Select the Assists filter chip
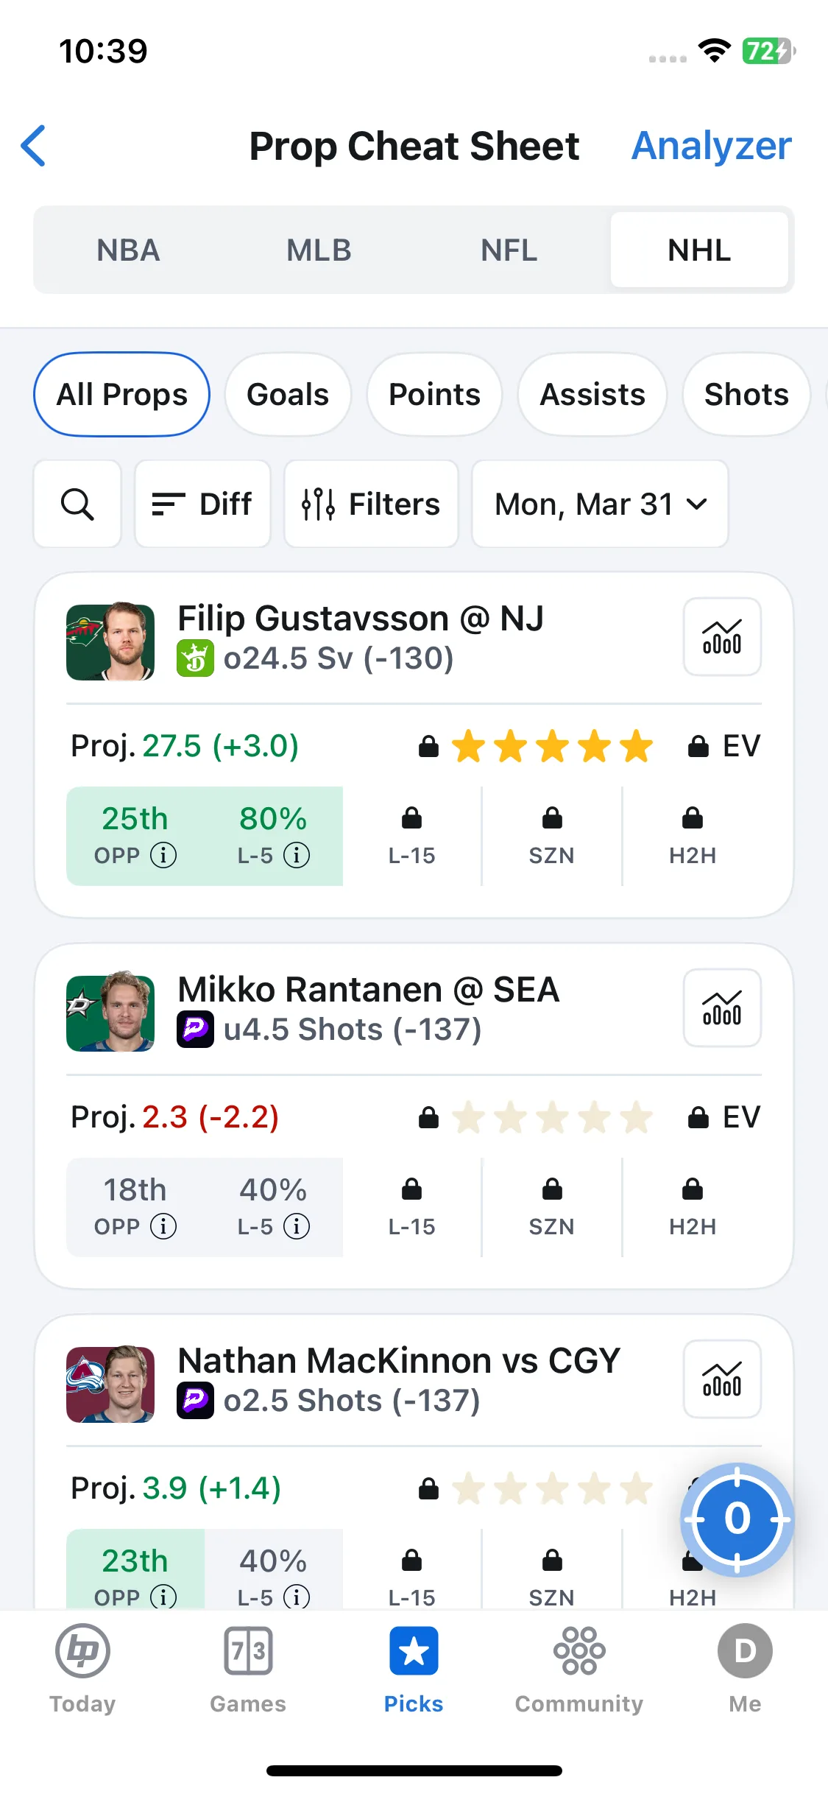This screenshot has height=1794, width=828. pyautogui.click(x=592, y=395)
